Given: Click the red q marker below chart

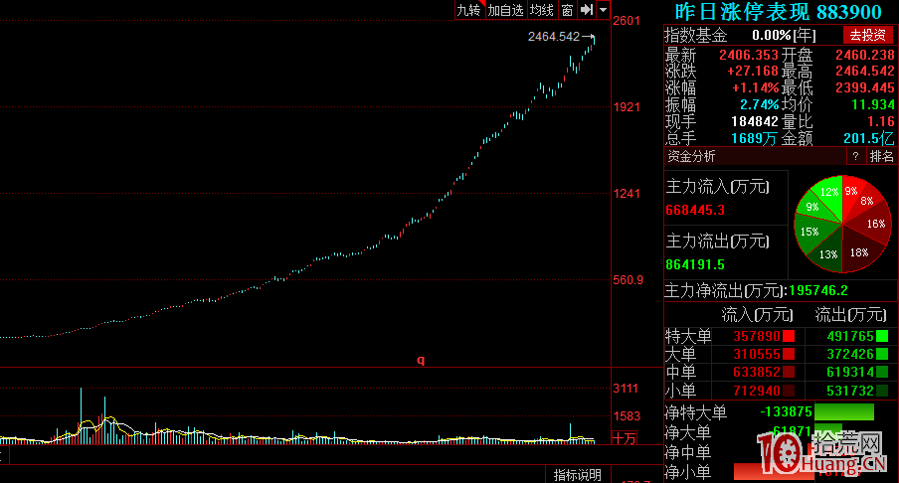Looking at the screenshot, I should [421, 360].
